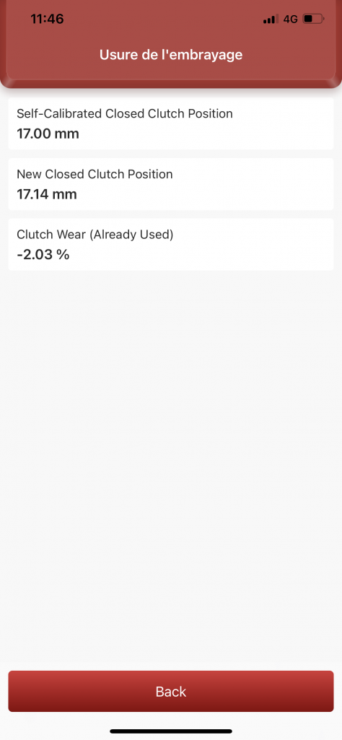The image size is (342, 740).
Task: Tap the empty gray area below the cards
Action: pos(171,467)
